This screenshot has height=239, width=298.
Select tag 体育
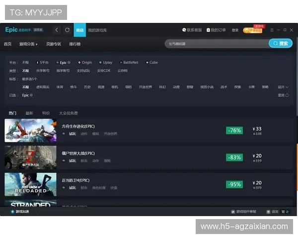pyautogui.click(x=60, y=87)
